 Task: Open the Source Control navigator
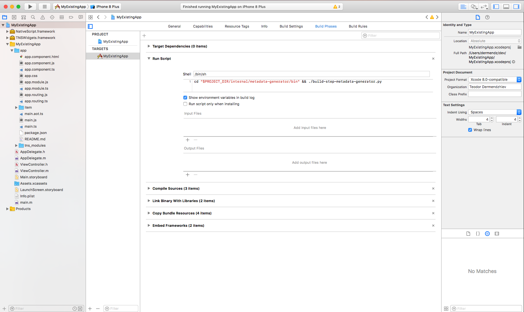14,17
